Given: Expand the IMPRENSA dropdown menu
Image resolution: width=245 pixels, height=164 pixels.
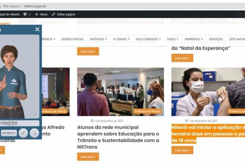Looking at the screenshot, I should (194, 39).
